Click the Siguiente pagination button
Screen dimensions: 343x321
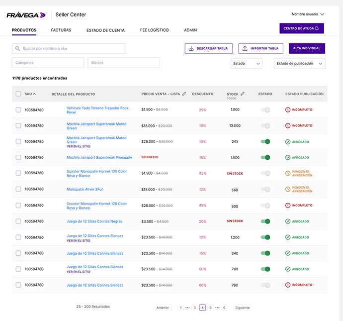coord(243,308)
